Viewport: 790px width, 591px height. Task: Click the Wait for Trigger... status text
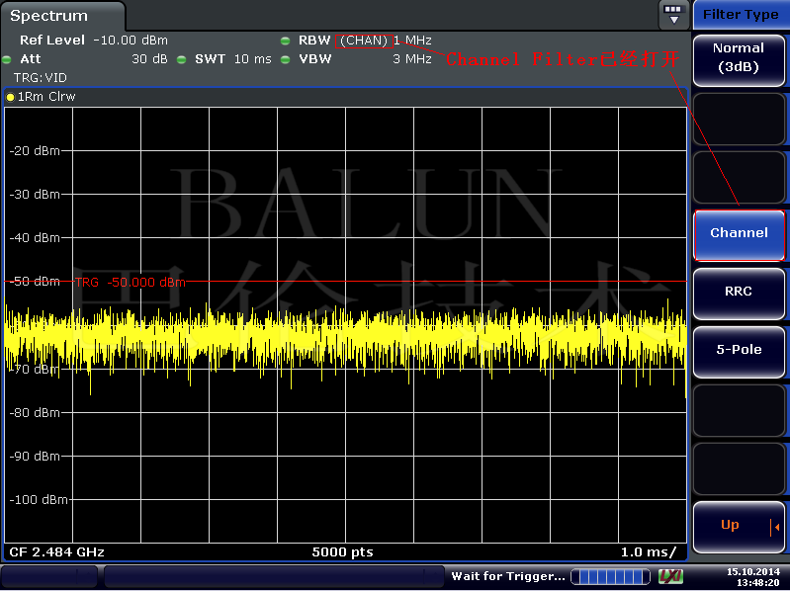[x=508, y=576]
